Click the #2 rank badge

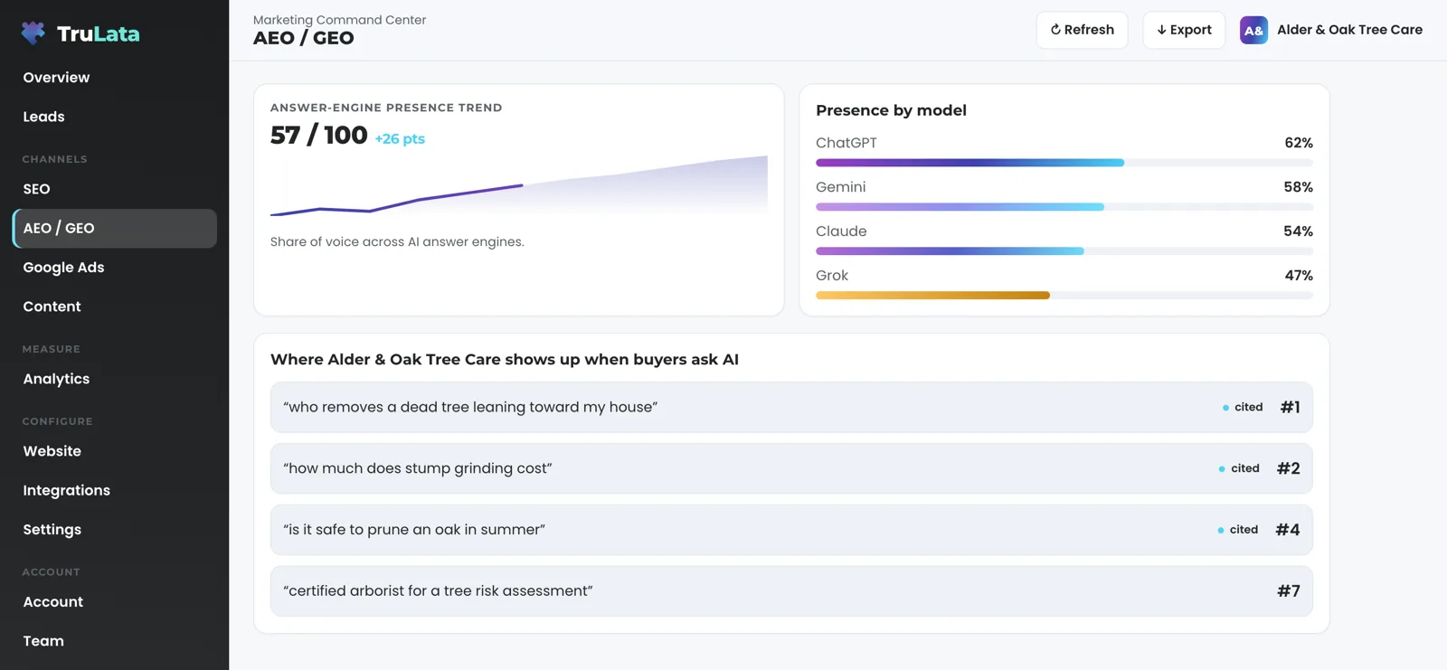(1289, 468)
